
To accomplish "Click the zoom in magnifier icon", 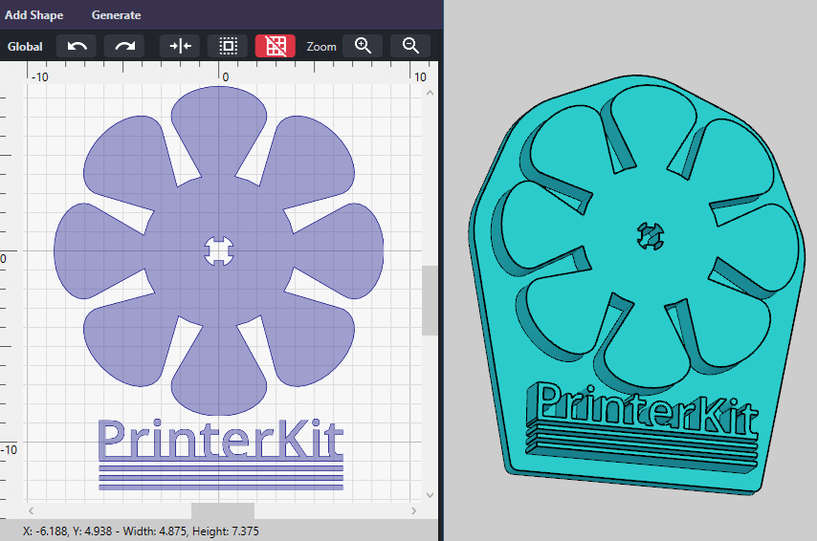I will pyautogui.click(x=363, y=46).
